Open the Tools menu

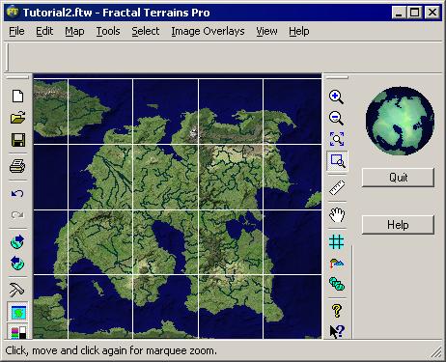(x=108, y=31)
